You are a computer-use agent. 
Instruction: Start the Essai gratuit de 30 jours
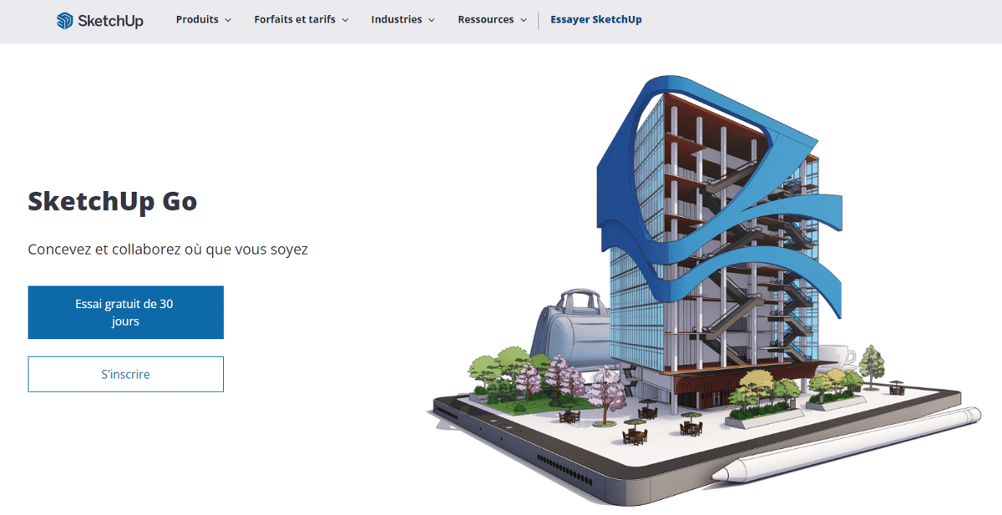pyautogui.click(x=125, y=312)
